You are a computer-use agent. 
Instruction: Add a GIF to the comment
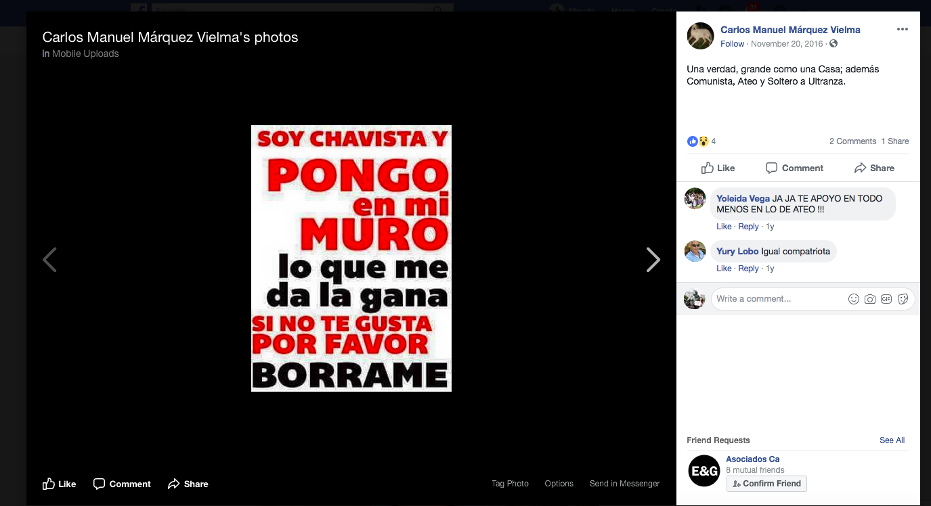(886, 299)
